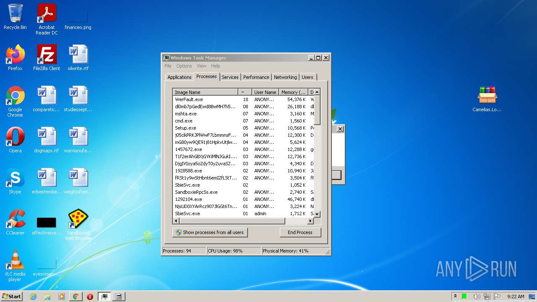
Task: Switch to the Applications tab
Action: (179, 77)
